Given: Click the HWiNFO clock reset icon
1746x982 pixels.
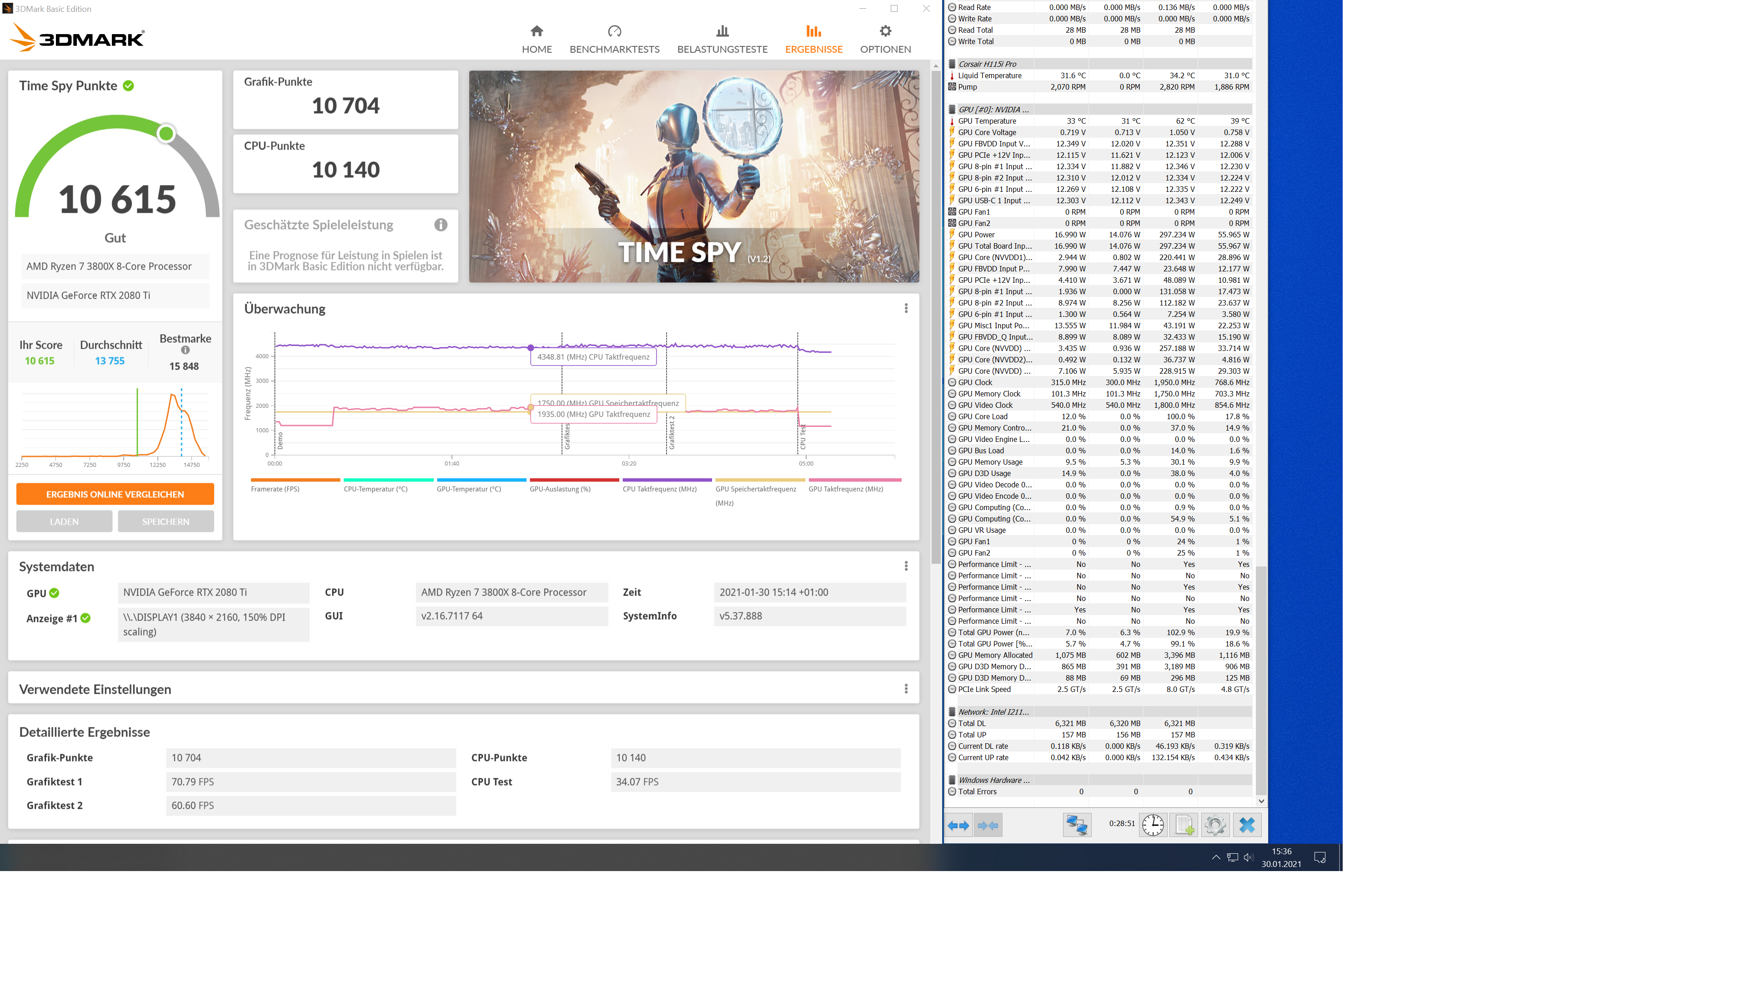Looking at the screenshot, I should [x=1153, y=825].
